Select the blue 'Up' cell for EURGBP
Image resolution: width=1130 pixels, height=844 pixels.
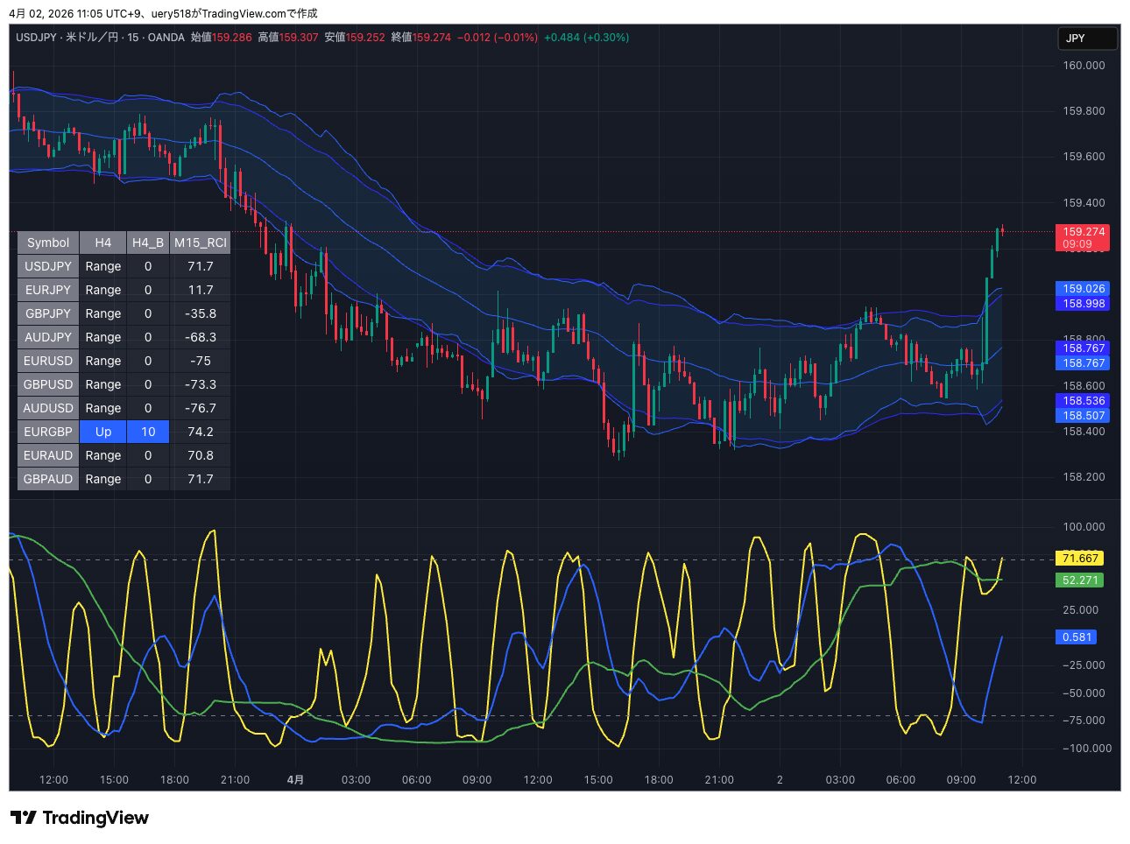(x=103, y=432)
